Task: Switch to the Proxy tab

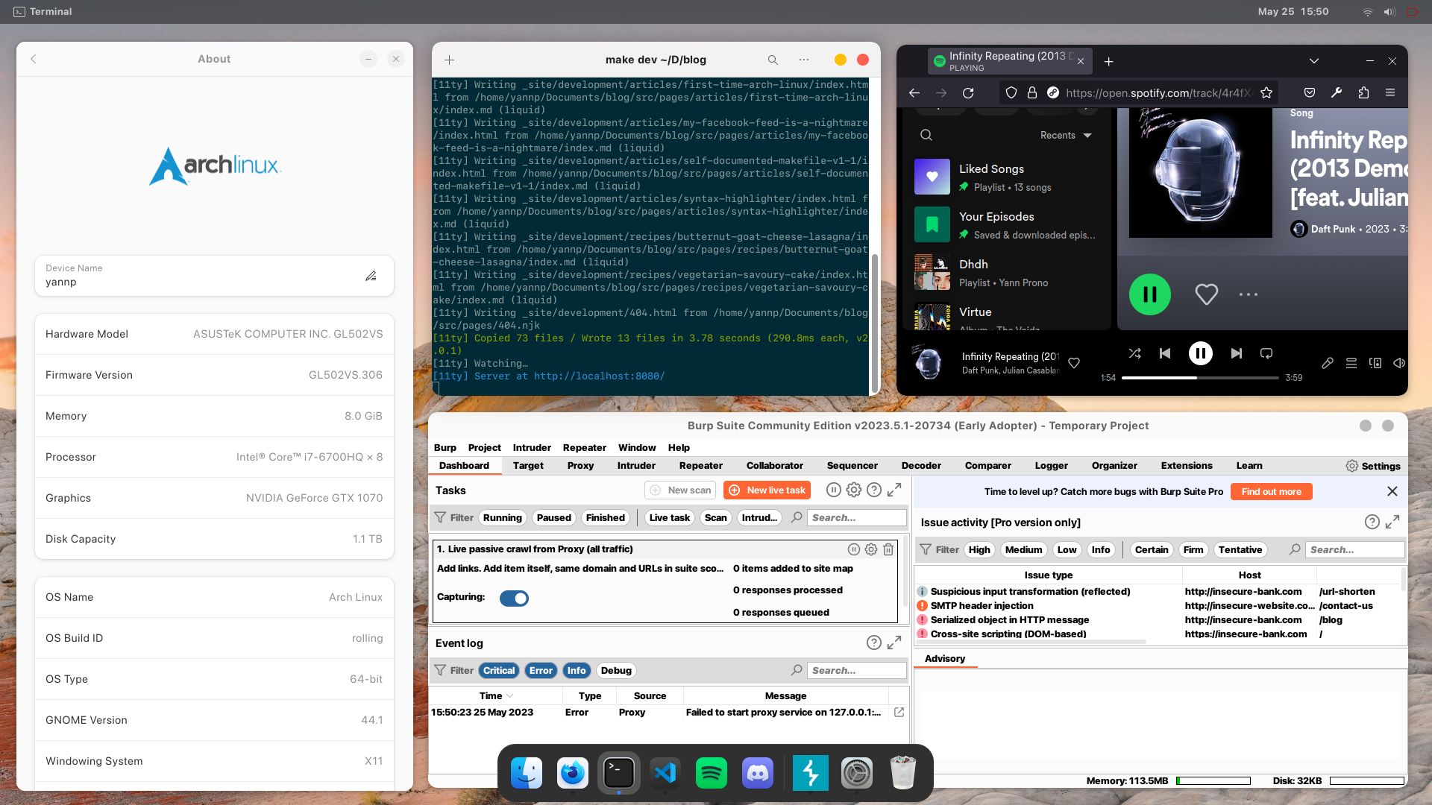Action: (x=580, y=465)
